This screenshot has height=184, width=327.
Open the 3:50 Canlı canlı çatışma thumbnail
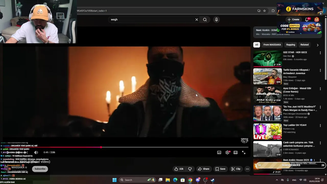(267, 149)
